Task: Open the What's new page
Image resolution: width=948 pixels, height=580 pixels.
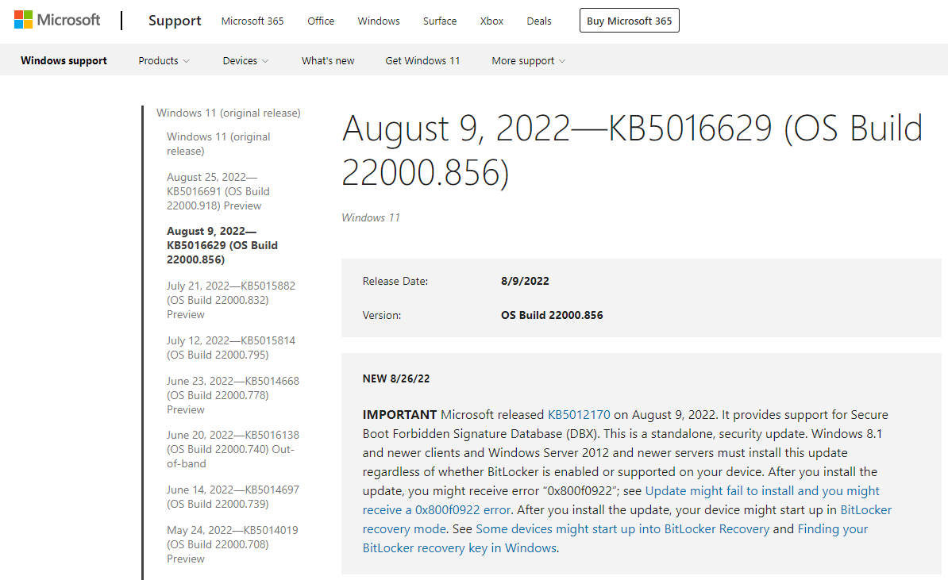Action: [328, 61]
